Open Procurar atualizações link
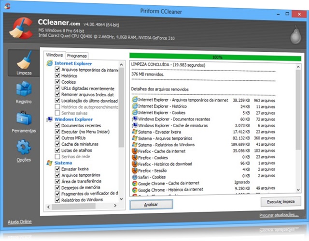Viewport: 309px width, 241px height. pos(279,215)
